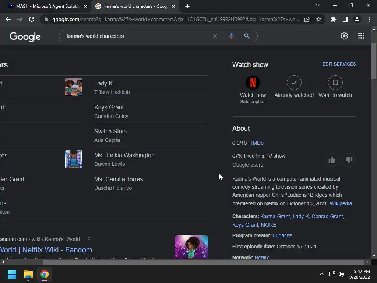Share this page from the address bar

coord(307,19)
